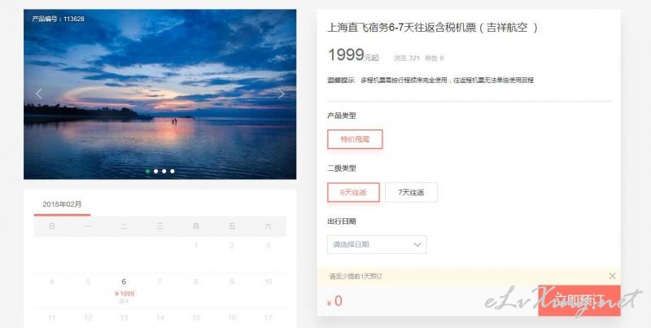Jump to third carousel dot

click(x=164, y=171)
